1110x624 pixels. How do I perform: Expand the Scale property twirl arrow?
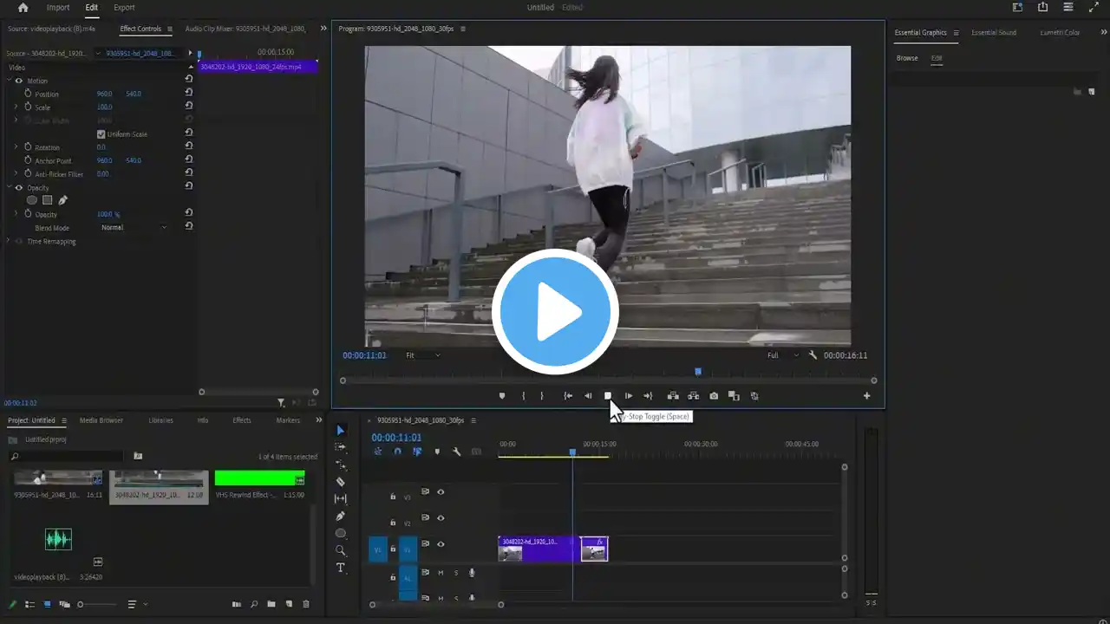tap(16, 107)
